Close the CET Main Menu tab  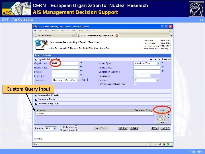pyautogui.click(x=74, y=35)
